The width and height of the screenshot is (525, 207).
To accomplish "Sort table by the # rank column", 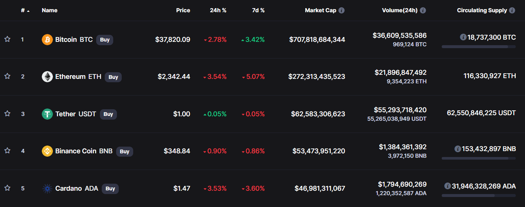I will [x=25, y=10].
